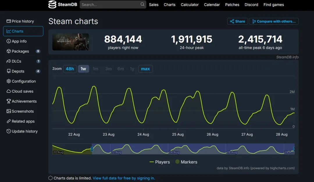Click the Cloud saves cloud icon
The height and width of the screenshot is (182, 314).
(9, 91)
